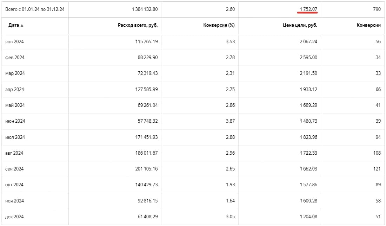
Task: Click сен 2024 expense value 201 105.16
Action: click(146, 169)
